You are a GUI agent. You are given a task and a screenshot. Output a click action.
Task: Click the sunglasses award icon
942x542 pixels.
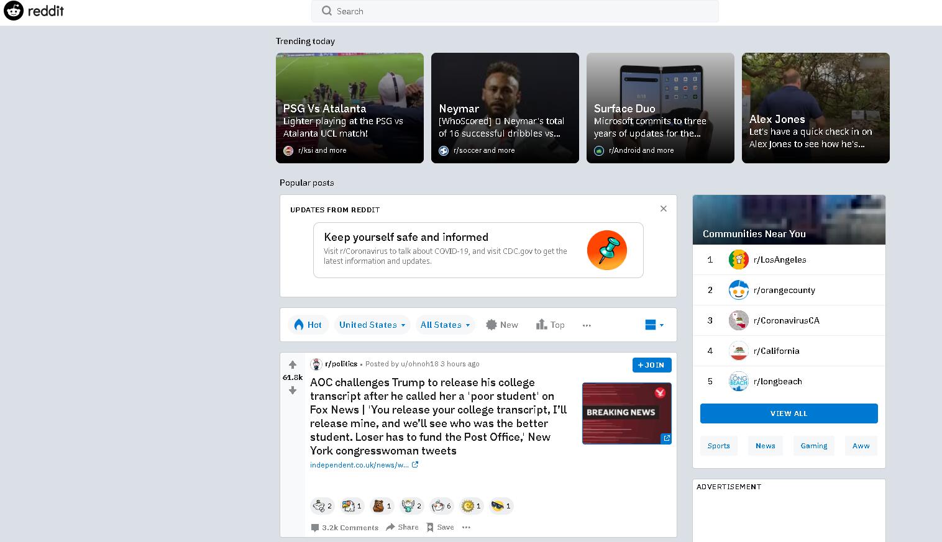click(x=497, y=506)
